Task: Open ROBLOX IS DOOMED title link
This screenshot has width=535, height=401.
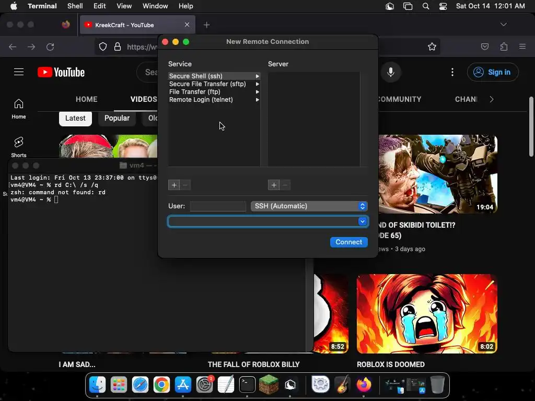Action: click(x=391, y=364)
